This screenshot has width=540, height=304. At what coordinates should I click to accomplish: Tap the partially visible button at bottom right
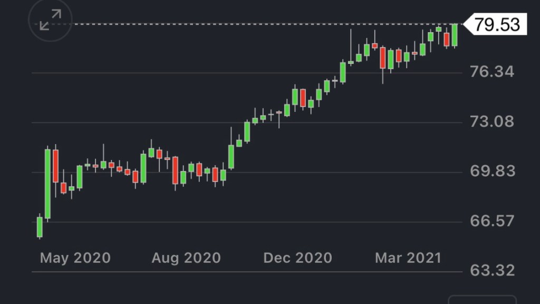point(481,300)
